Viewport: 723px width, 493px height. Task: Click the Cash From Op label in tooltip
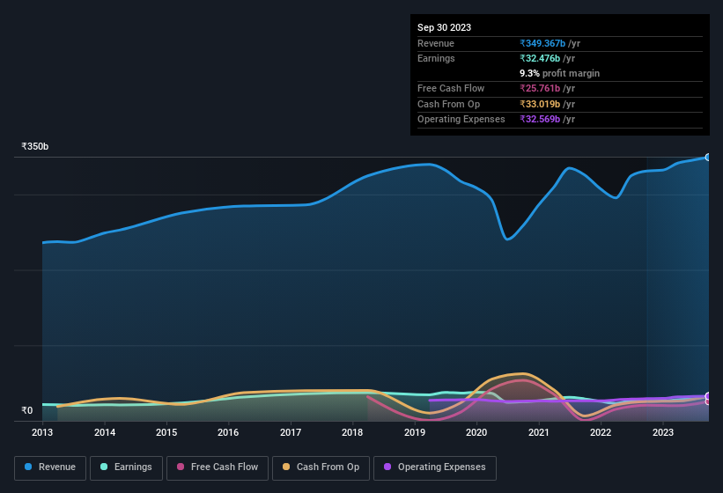click(448, 104)
